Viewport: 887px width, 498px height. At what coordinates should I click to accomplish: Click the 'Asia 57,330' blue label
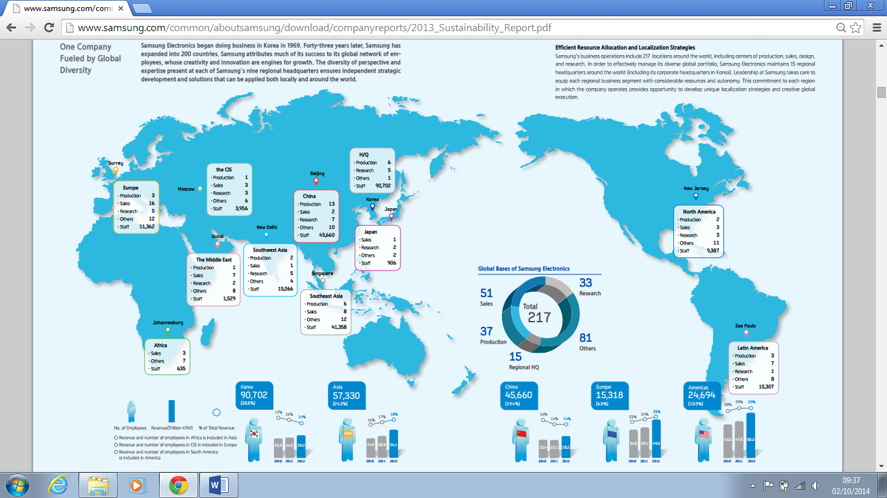click(347, 394)
